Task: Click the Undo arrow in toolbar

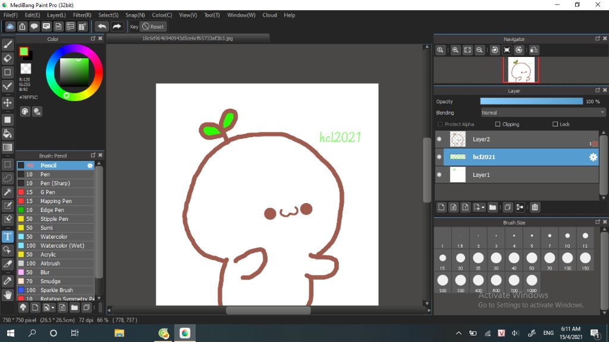Action: pyautogui.click(x=102, y=26)
